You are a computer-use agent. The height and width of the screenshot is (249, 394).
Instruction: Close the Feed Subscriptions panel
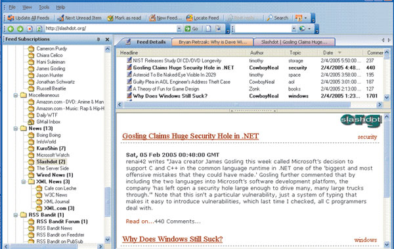point(107,39)
